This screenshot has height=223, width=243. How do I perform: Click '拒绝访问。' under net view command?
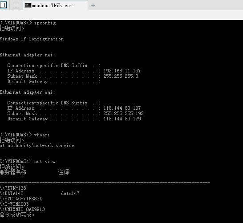click(x=12, y=167)
